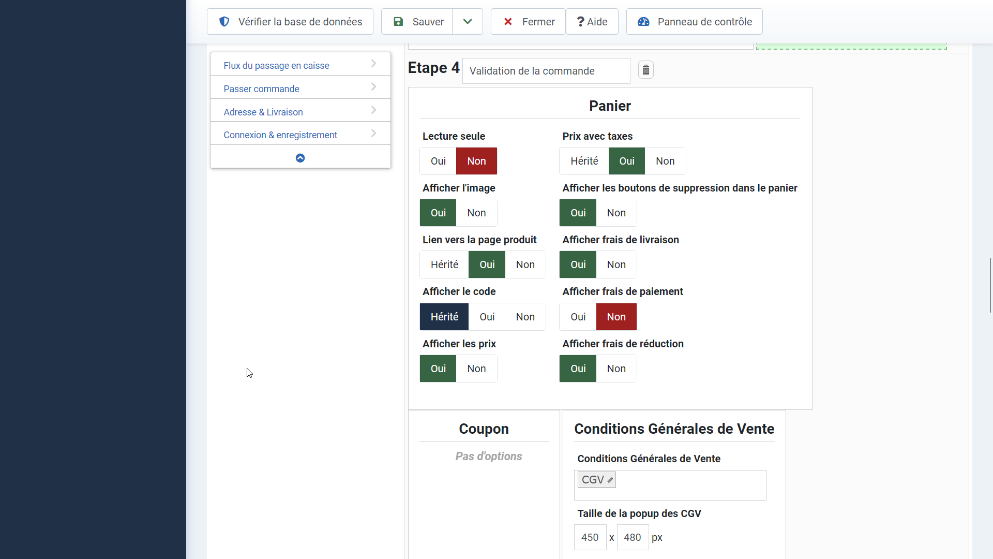Collapse the sidebar menu with the blue up arrow
The width and height of the screenshot is (993, 559).
pyautogui.click(x=300, y=158)
